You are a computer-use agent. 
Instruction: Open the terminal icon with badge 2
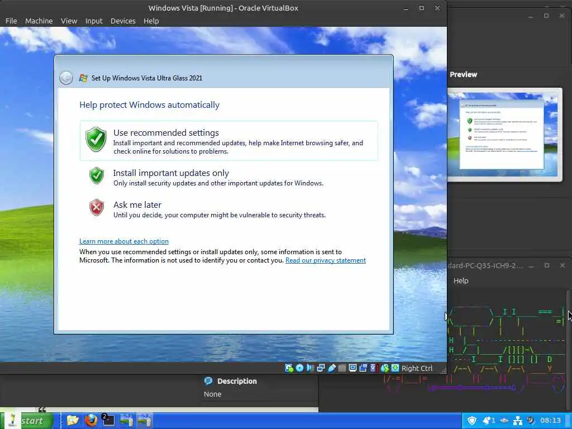point(108,420)
